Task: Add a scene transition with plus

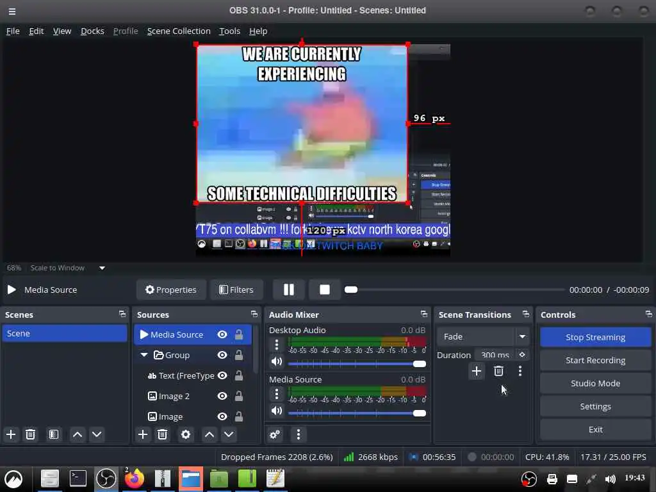Action: (x=476, y=371)
